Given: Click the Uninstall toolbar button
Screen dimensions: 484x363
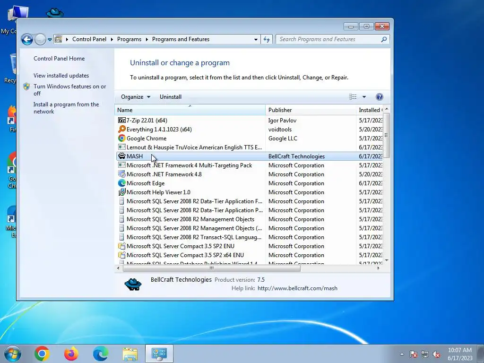Looking at the screenshot, I should coord(170,96).
